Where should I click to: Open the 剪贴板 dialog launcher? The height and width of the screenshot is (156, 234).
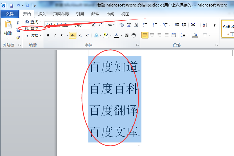click(x=19, y=45)
